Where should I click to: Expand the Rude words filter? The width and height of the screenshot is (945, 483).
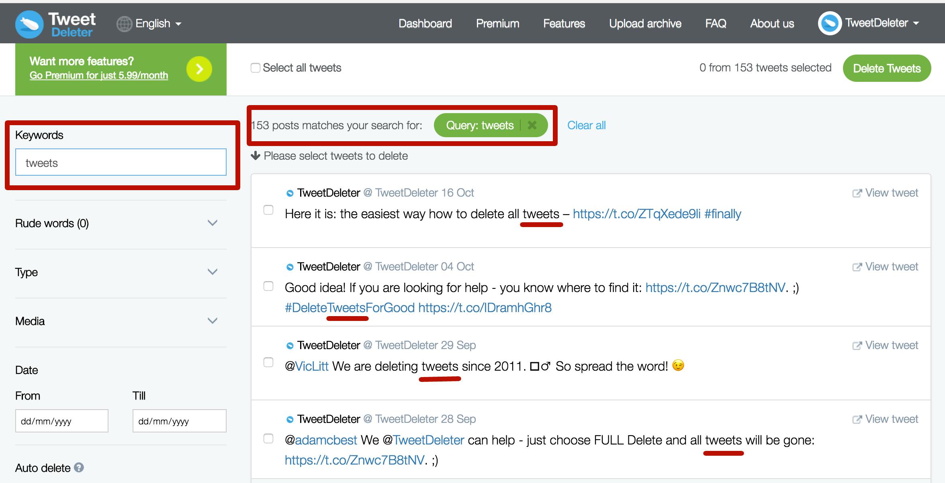coord(213,223)
